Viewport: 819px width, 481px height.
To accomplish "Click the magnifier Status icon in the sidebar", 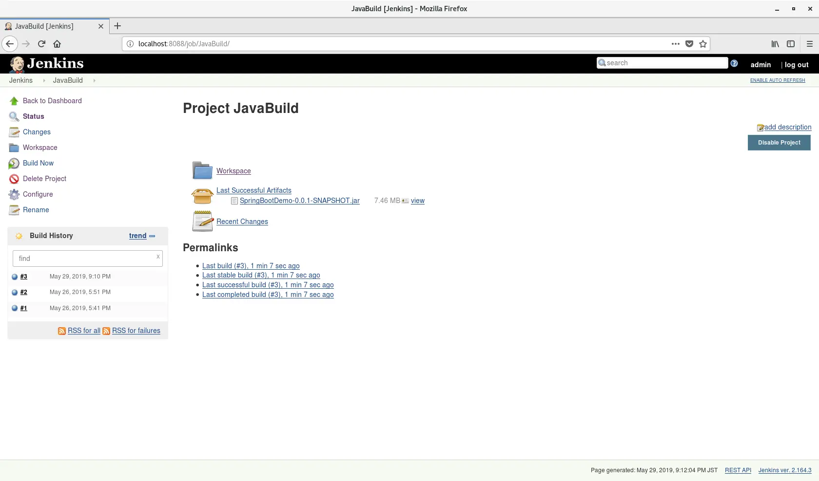I will tap(14, 116).
